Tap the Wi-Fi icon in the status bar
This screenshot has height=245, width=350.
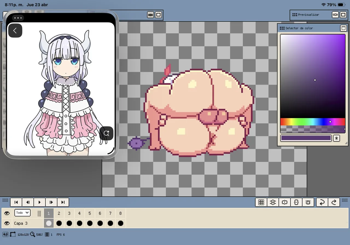coord(324,5)
